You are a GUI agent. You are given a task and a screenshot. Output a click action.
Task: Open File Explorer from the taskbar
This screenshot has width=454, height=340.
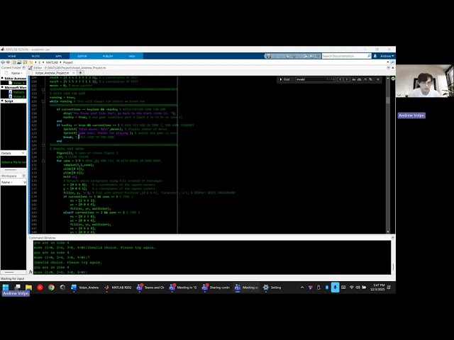(x=28, y=288)
